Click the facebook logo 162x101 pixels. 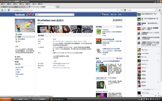[x=20, y=15]
